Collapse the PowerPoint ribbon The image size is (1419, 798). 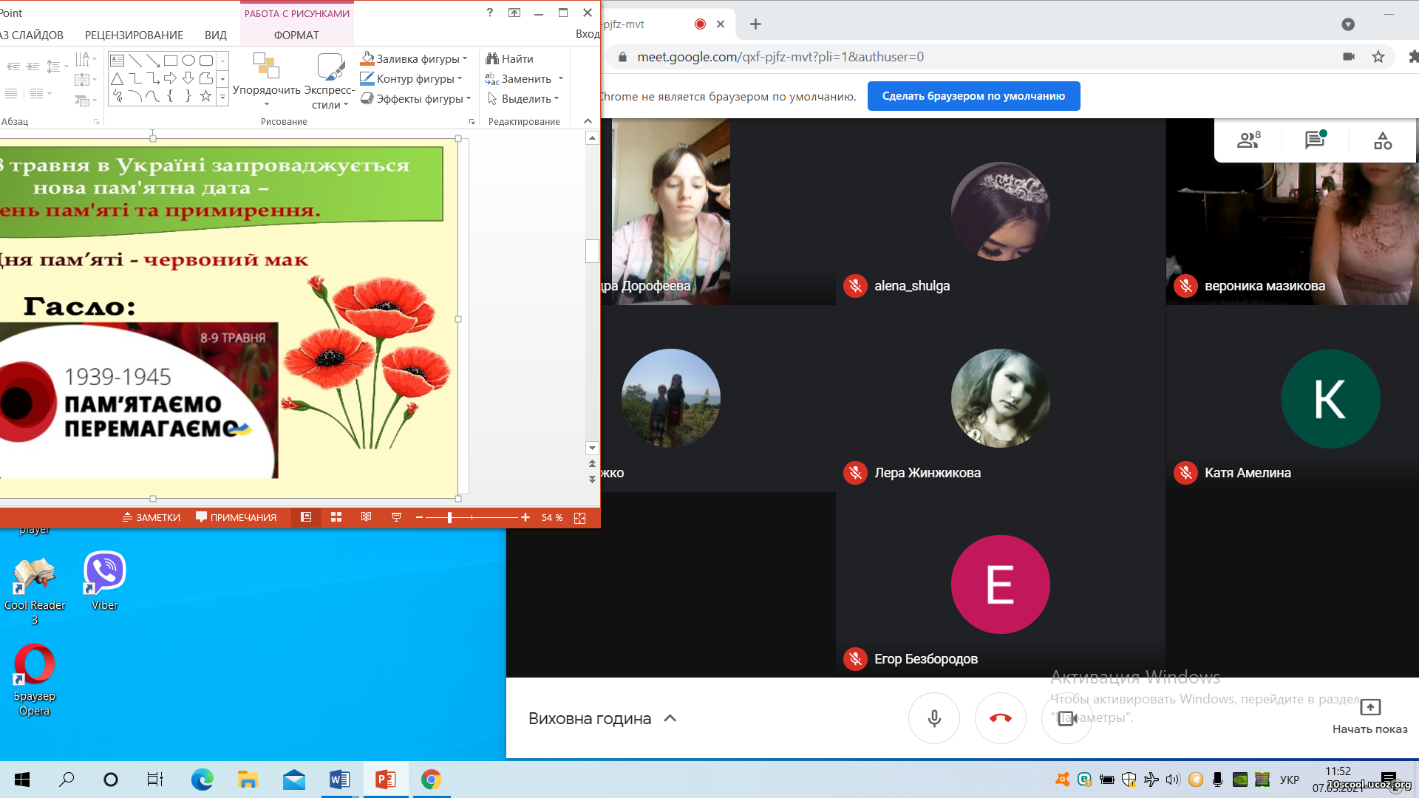coord(588,121)
